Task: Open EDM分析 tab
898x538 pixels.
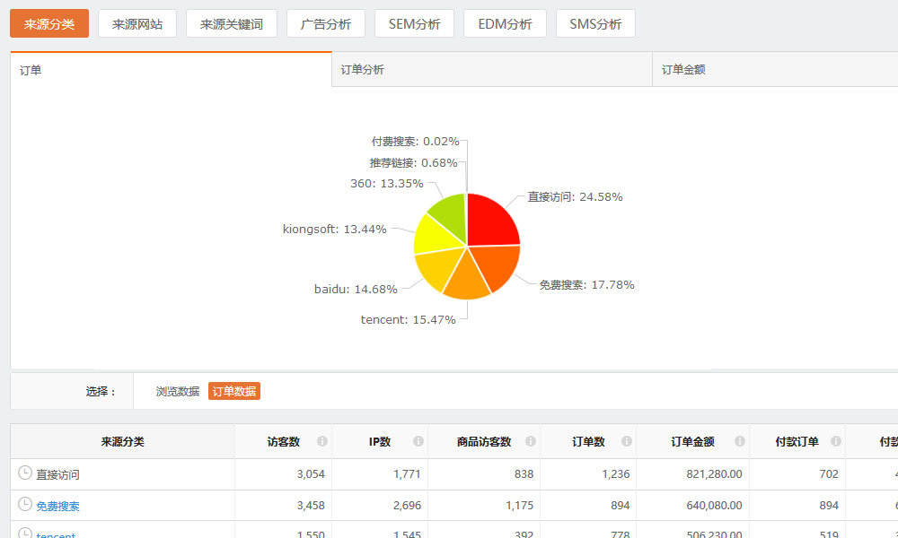Action: 505,24
